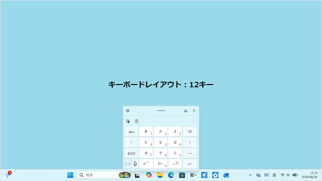This screenshot has height=181, width=322.
Task: Tap the か 2 key
Action: [x=161, y=131]
